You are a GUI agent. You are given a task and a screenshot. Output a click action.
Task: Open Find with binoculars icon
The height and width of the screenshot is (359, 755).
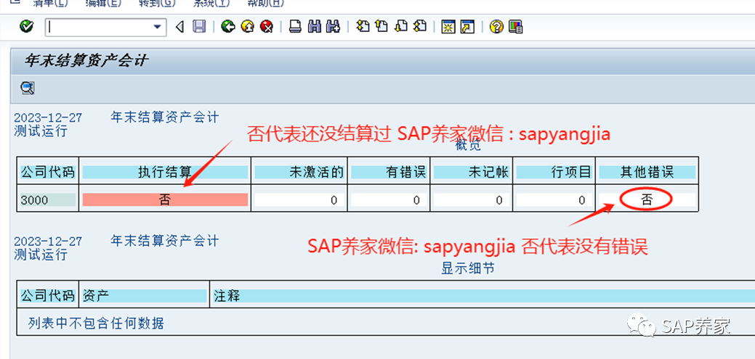(x=315, y=26)
